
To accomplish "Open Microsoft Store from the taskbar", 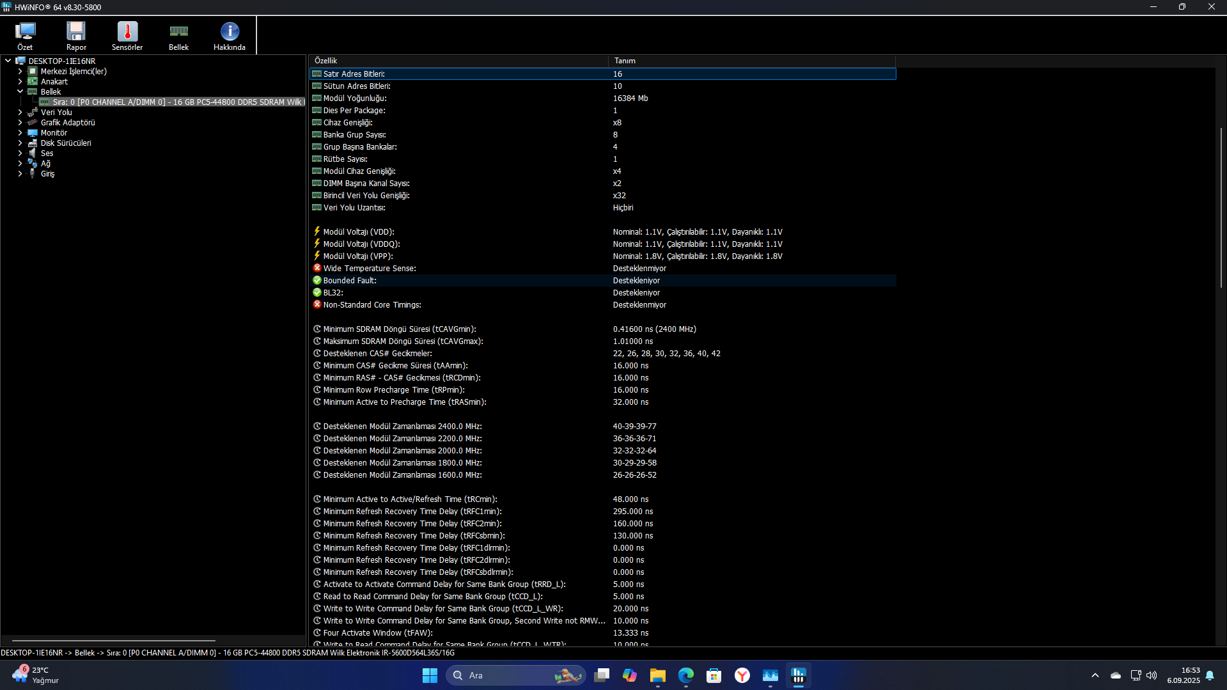I will 714,675.
